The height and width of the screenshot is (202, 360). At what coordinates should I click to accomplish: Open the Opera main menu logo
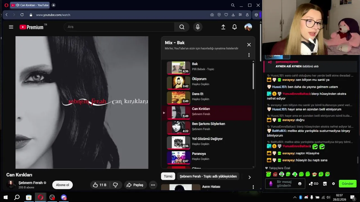click(x=6, y=5)
